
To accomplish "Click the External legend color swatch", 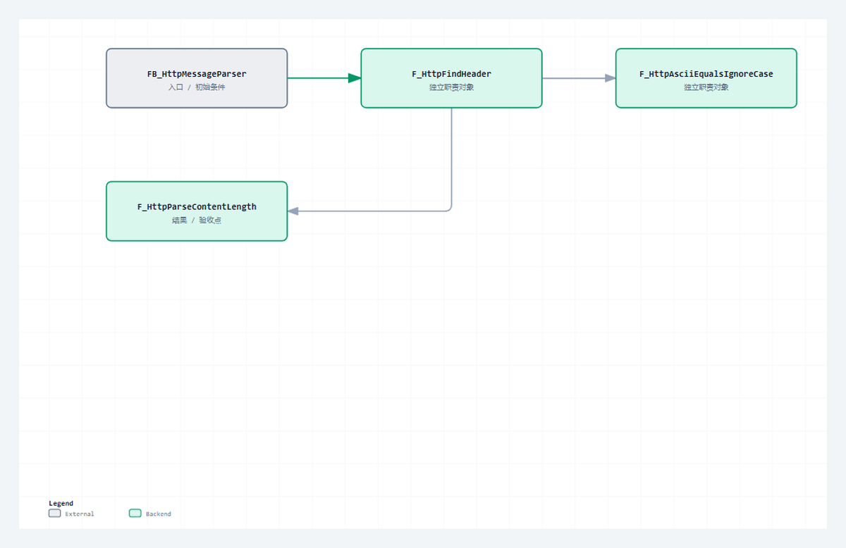I will pyautogui.click(x=55, y=513).
